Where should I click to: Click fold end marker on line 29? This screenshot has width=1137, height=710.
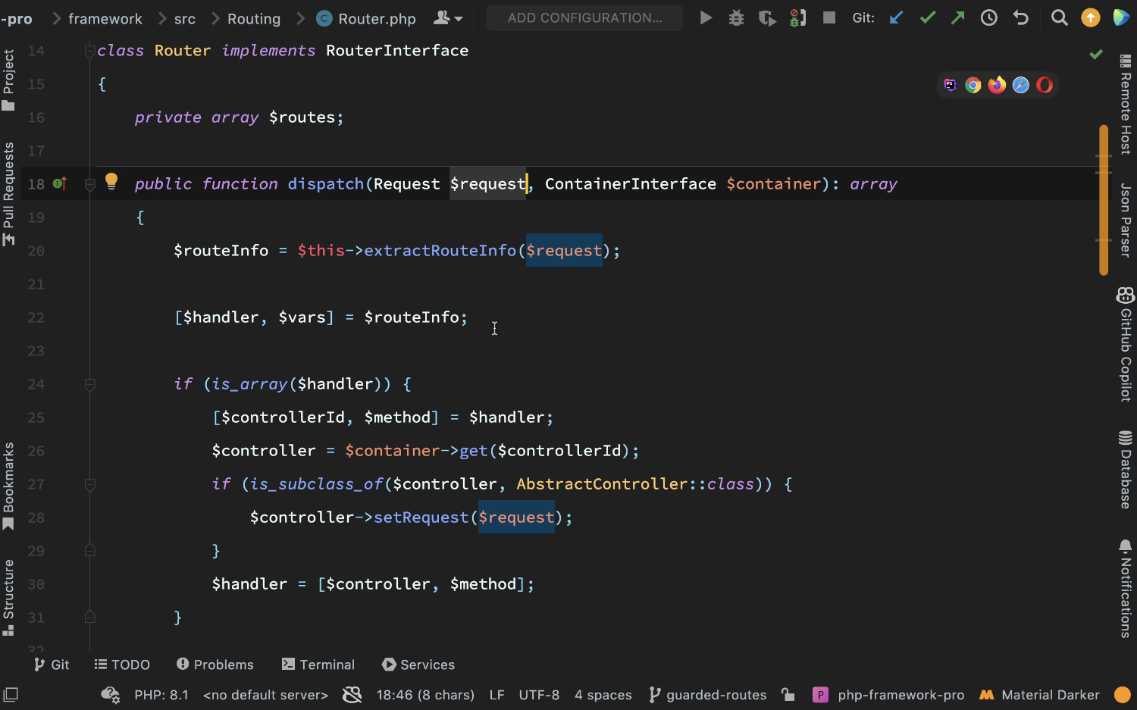point(89,551)
